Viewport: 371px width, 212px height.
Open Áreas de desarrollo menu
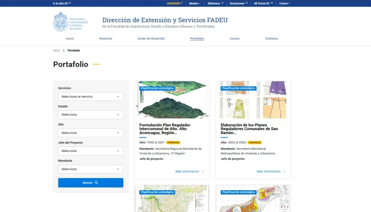click(151, 38)
